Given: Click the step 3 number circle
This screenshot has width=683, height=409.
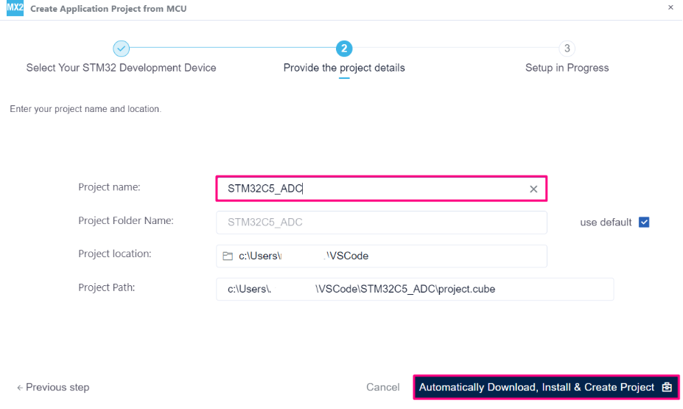Looking at the screenshot, I should [567, 49].
